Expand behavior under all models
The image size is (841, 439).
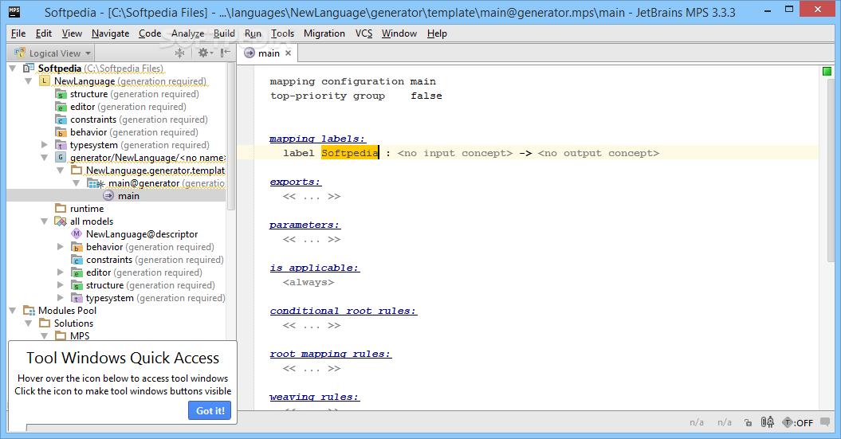(61, 246)
